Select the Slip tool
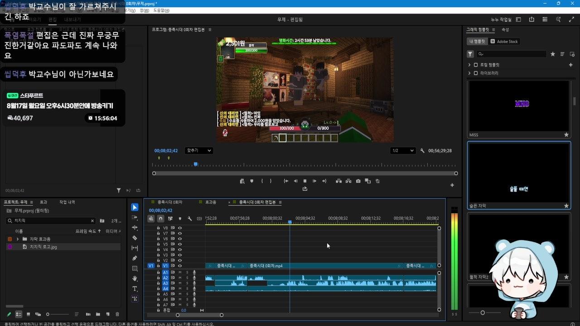Image resolution: width=580 pixels, height=326 pixels. point(135,248)
